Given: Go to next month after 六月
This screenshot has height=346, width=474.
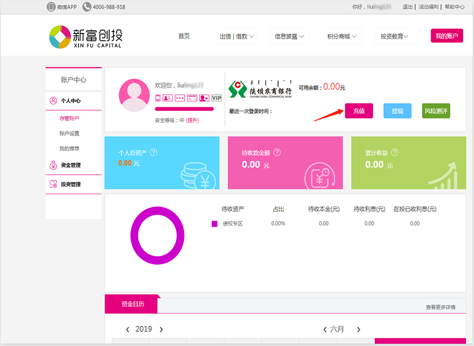Looking at the screenshot, I should (359, 329).
